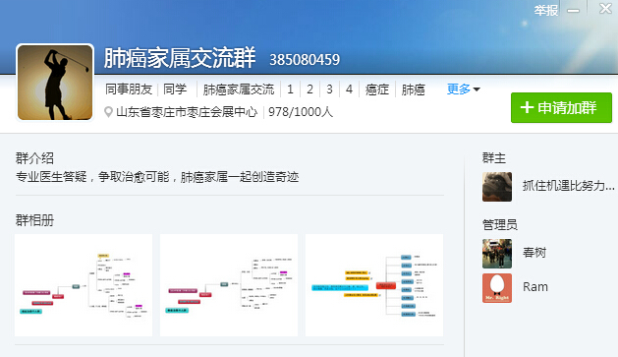Close the group profile window
Viewport: 618px width, 357px height.
(x=605, y=8)
